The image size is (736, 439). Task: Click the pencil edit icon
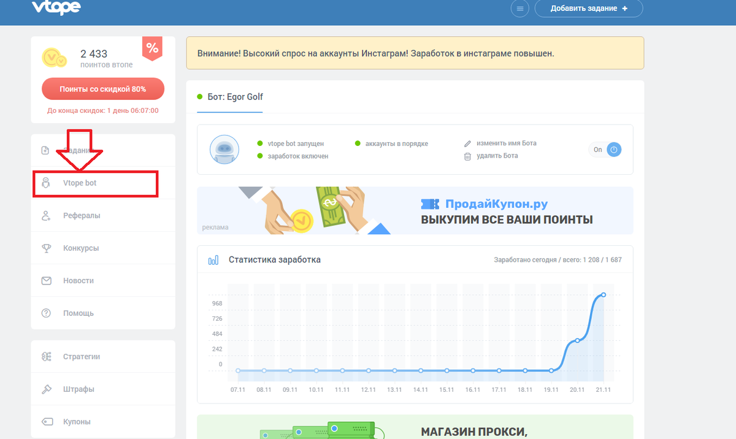[468, 143]
